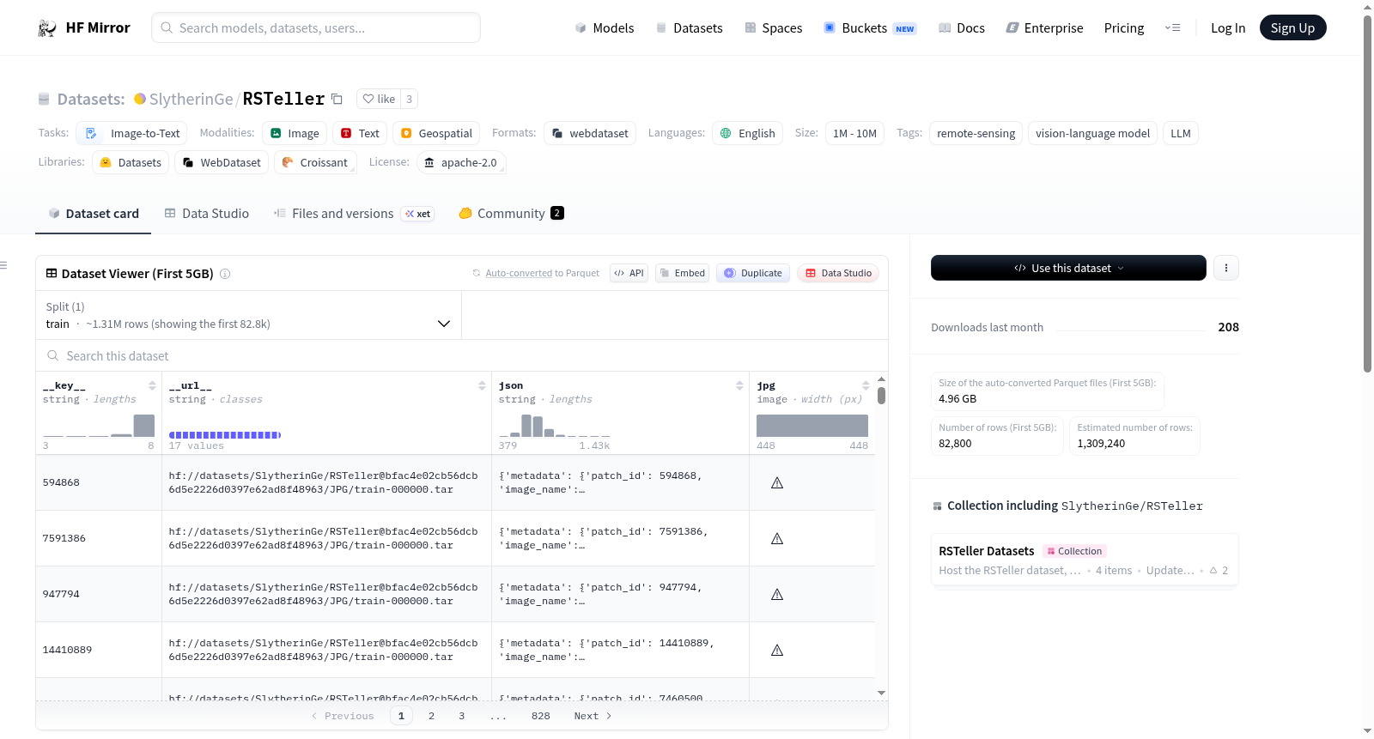Click the table scroll-down arrow
The image size is (1374, 739).
[881, 693]
